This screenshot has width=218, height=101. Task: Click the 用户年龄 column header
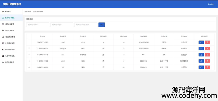tap(123, 37)
